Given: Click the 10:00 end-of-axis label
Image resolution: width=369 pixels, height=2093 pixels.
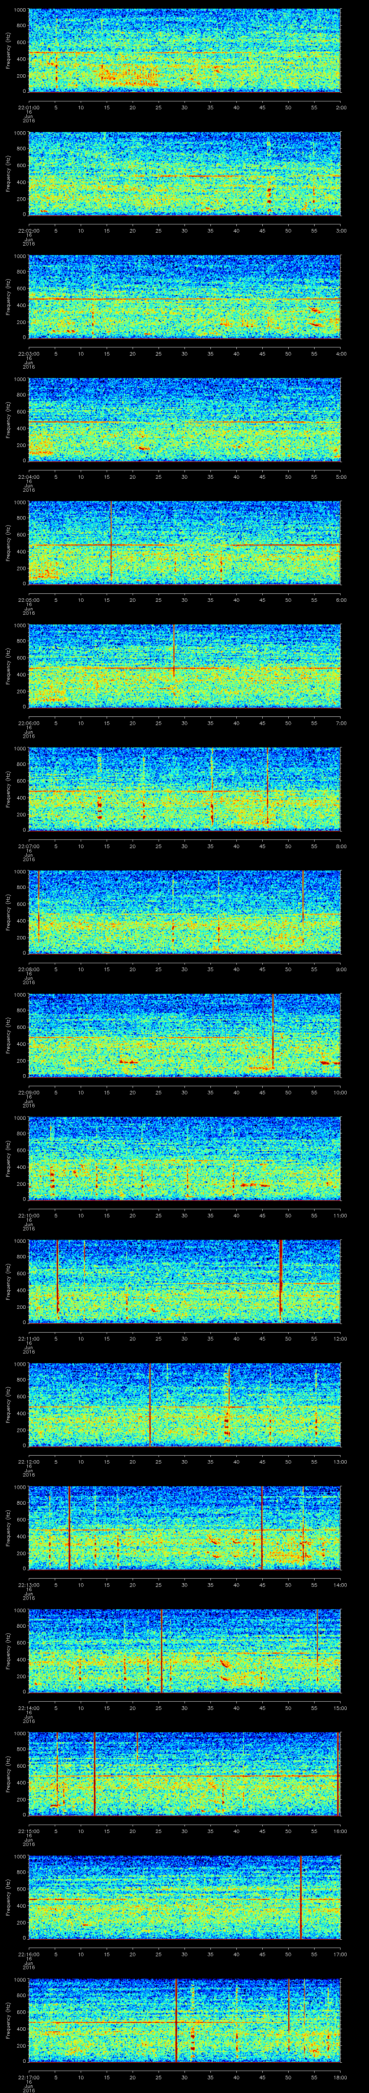Looking at the screenshot, I should [340, 1092].
